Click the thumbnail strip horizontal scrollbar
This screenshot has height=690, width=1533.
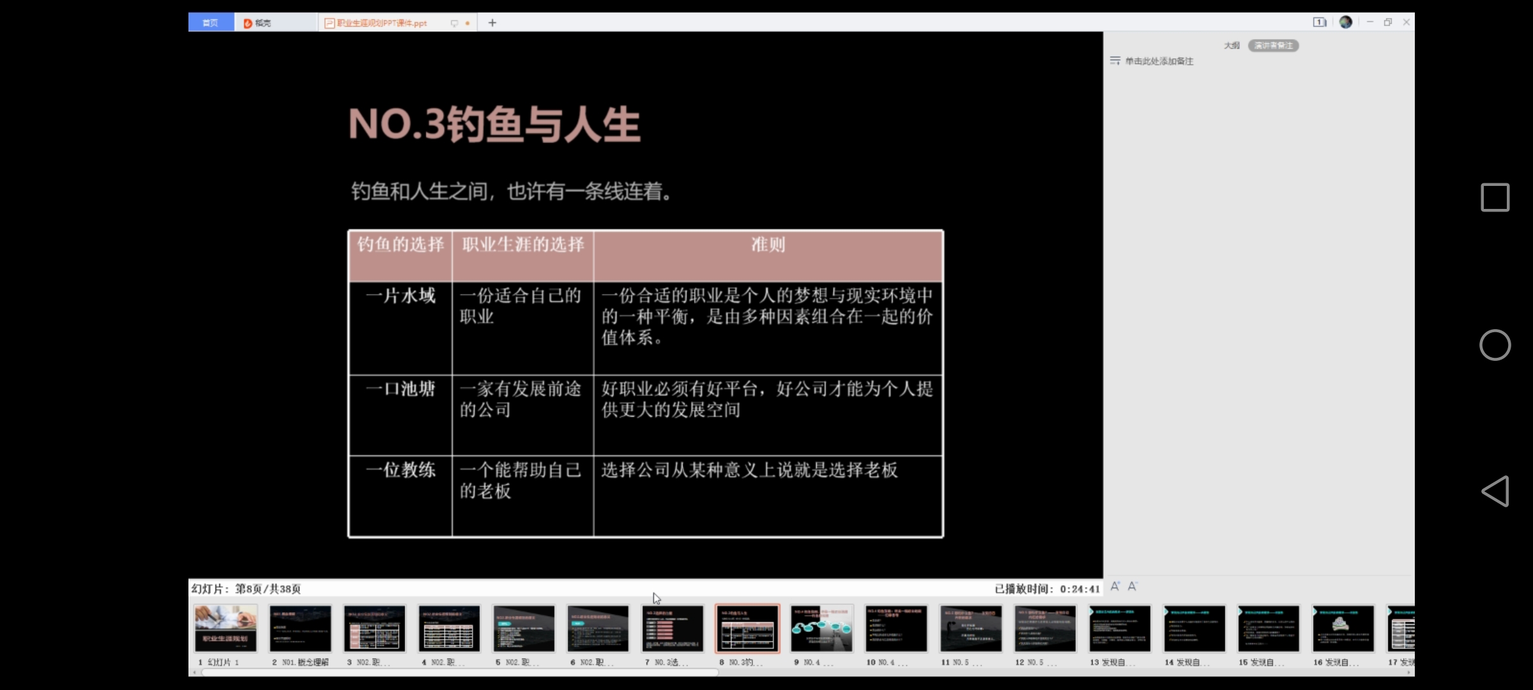[460, 672]
